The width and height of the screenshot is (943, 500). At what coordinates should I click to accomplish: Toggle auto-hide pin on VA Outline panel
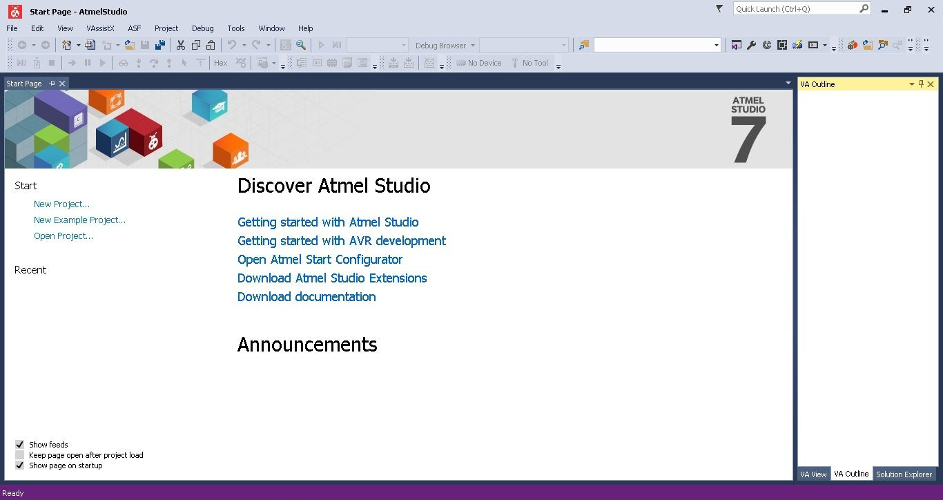pyautogui.click(x=921, y=84)
